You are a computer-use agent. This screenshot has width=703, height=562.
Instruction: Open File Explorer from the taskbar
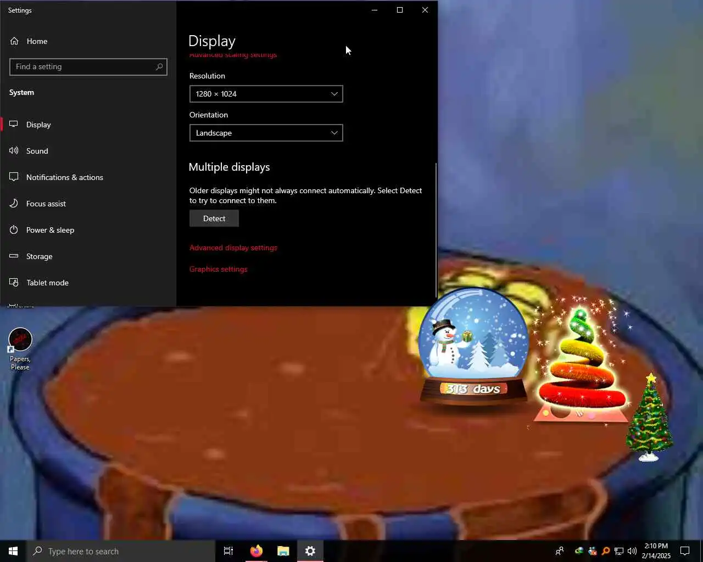point(283,551)
